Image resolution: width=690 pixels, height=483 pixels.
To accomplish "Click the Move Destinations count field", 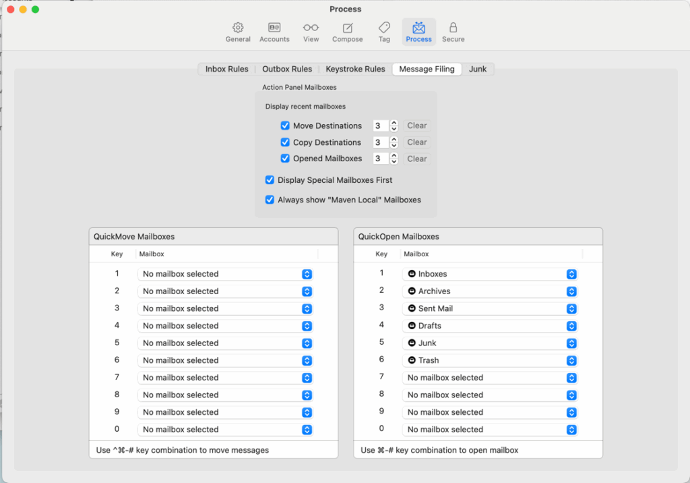I will (x=381, y=125).
